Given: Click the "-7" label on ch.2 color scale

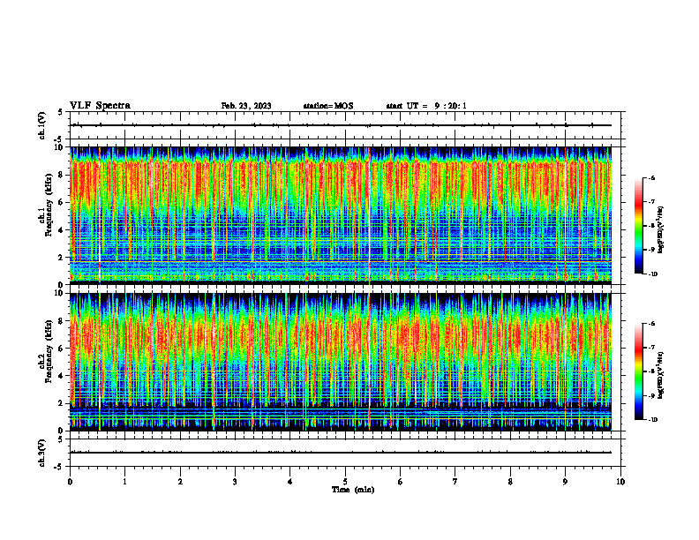Looking at the screenshot, I should 651,348.
